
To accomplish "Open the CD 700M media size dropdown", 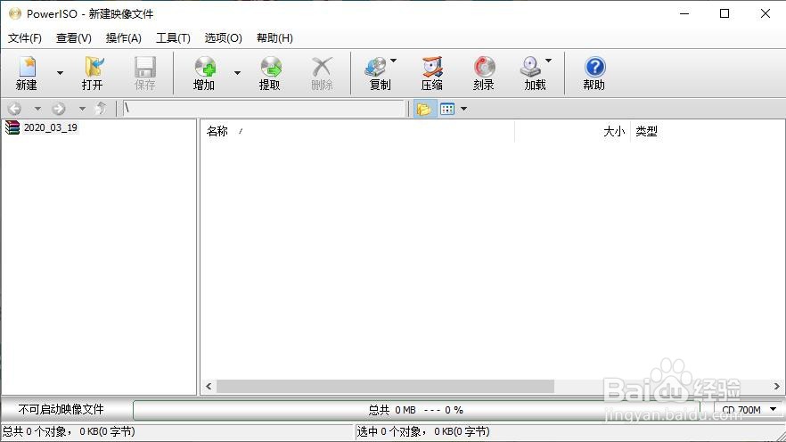I will tap(748, 409).
